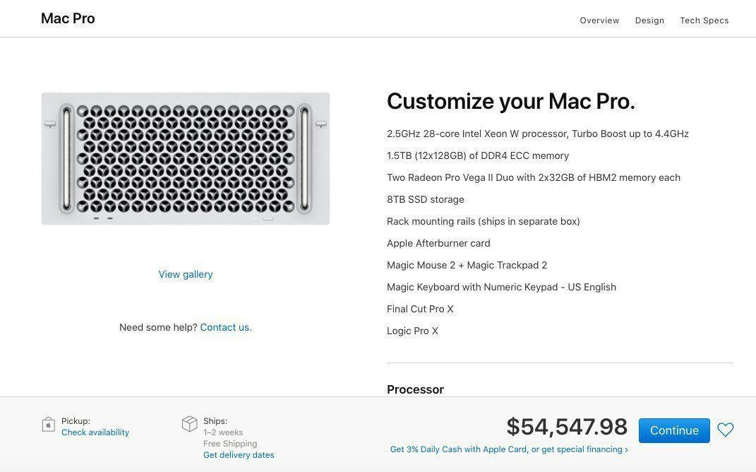Click the Mac Pro page title
The height and width of the screenshot is (472, 756).
[68, 18]
